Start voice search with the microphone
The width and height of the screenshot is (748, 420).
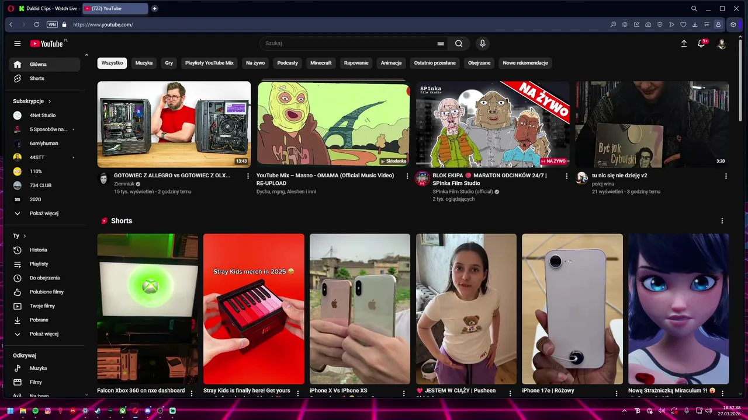click(482, 44)
